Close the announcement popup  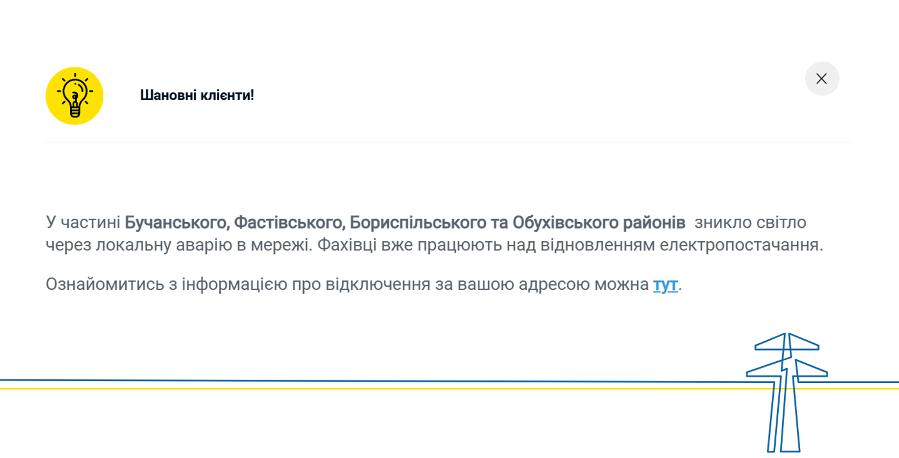(x=822, y=78)
